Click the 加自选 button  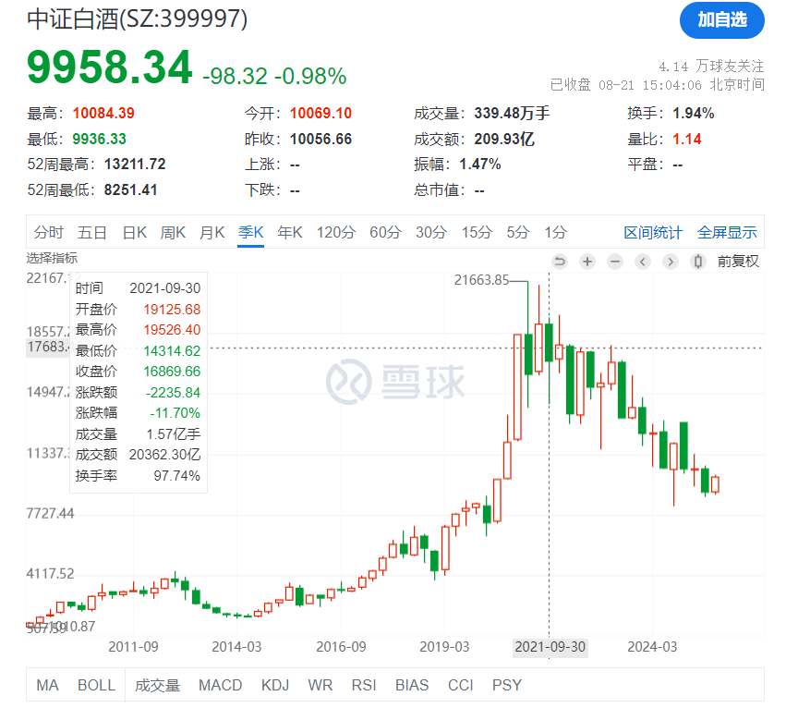(x=722, y=20)
